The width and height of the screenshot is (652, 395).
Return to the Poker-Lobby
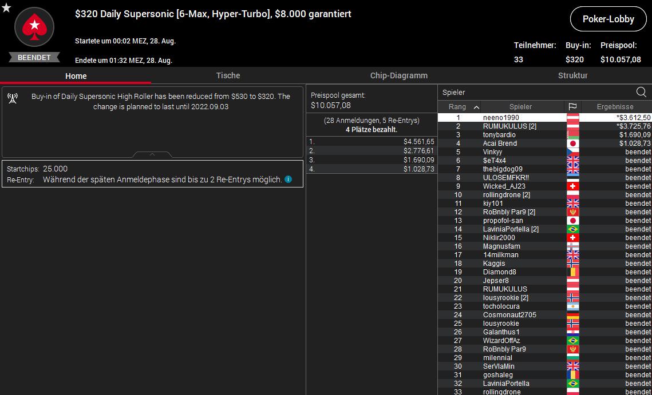click(x=608, y=19)
